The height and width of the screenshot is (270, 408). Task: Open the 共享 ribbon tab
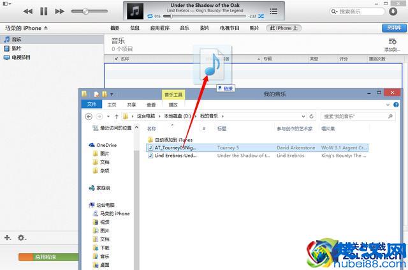(131, 105)
